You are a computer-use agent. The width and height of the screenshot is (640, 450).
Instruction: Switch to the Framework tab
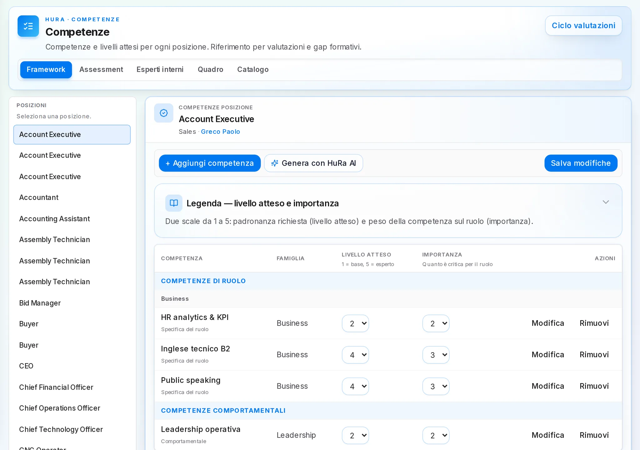click(x=46, y=70)
